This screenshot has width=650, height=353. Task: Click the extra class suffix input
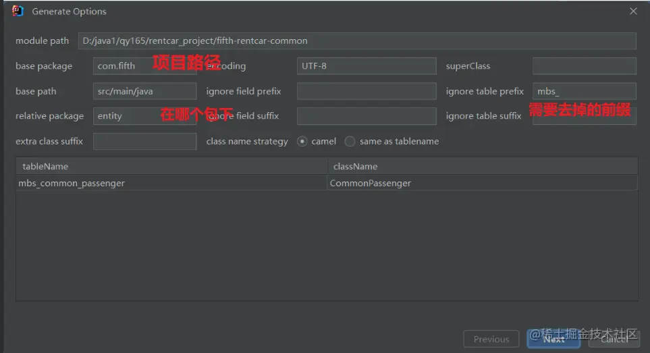(144, 141)
